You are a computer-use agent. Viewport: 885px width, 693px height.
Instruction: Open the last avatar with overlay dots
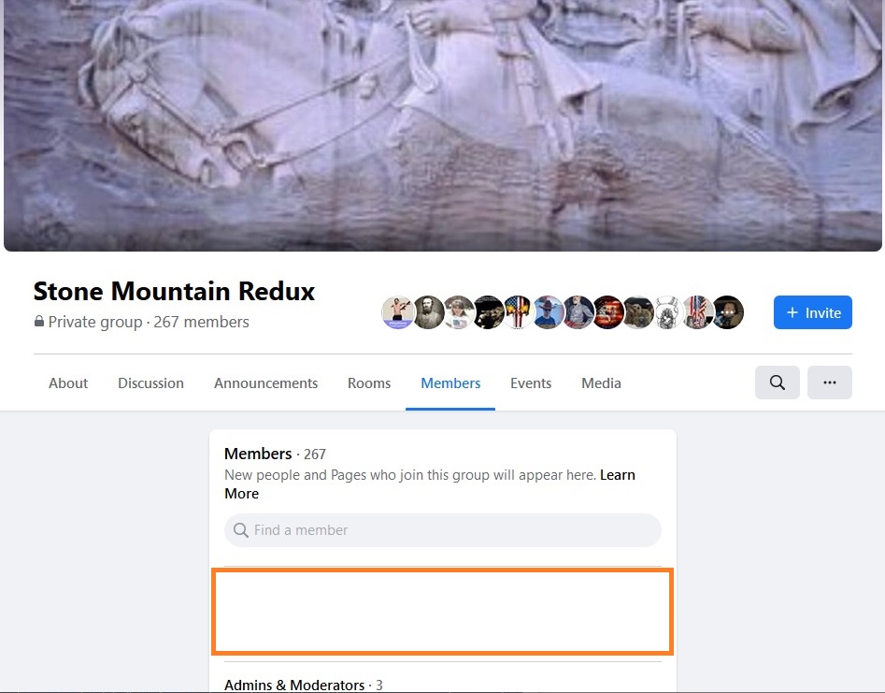[x=727, y=312]
